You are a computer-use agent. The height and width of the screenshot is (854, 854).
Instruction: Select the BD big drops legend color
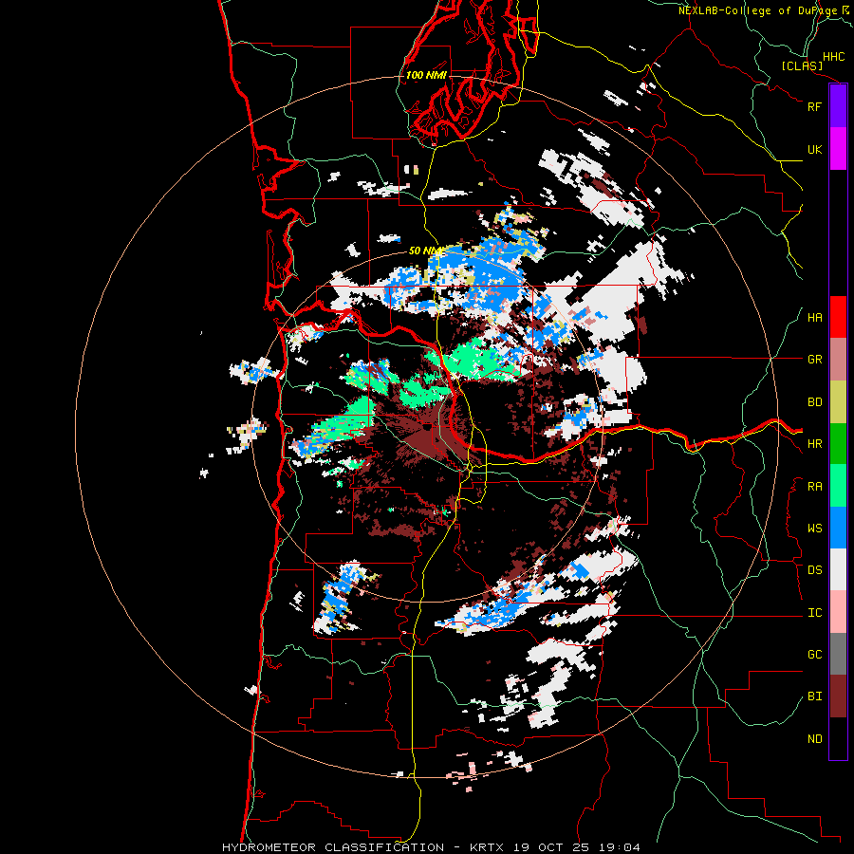coord(838,402)
